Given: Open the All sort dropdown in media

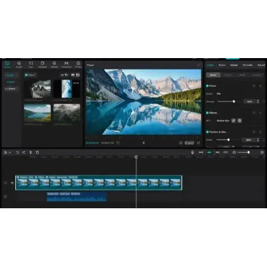Looking at the screenshot, I should tap(64, 75).
